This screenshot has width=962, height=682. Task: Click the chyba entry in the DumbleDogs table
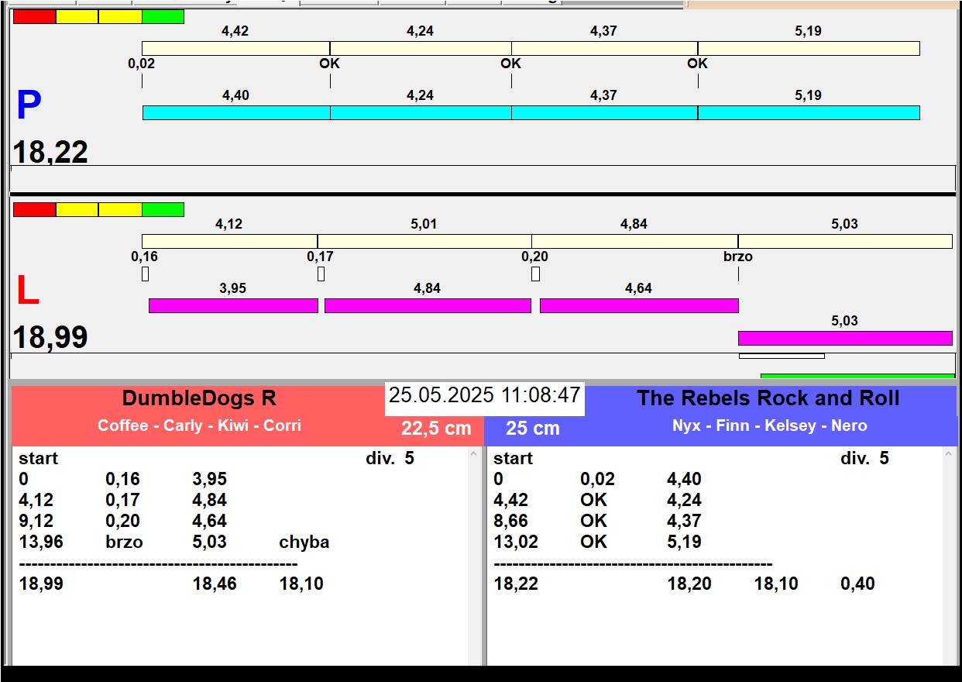coord(304,542)
